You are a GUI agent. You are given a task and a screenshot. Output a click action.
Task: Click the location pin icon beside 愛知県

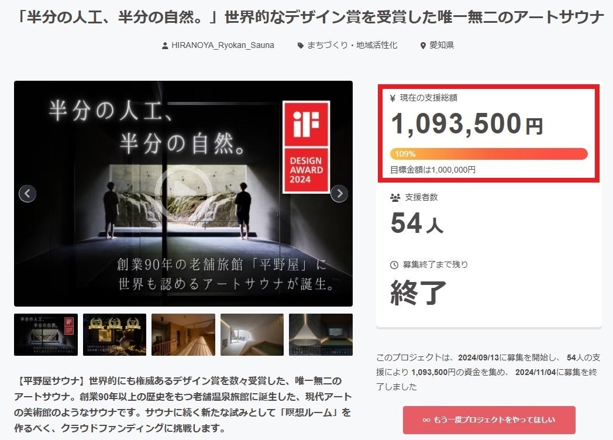[x=423, y=46]
